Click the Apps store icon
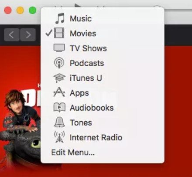This screenshot has width=192, height=177. pyautogui.click(x=59, y=92)
